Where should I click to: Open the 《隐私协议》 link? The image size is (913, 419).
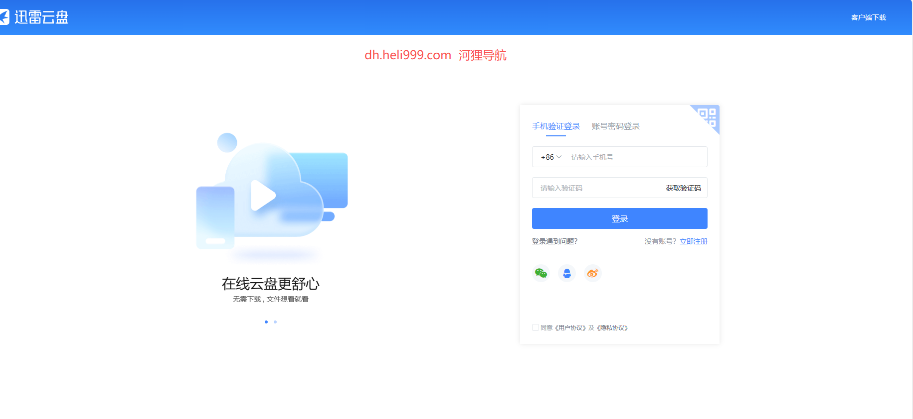click(612, 328)
